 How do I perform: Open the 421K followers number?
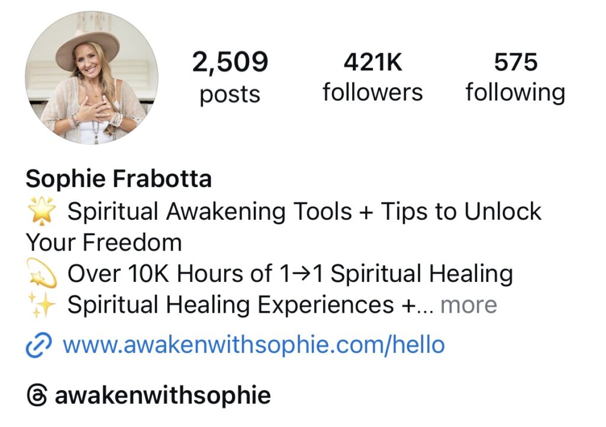coord(373,62)
